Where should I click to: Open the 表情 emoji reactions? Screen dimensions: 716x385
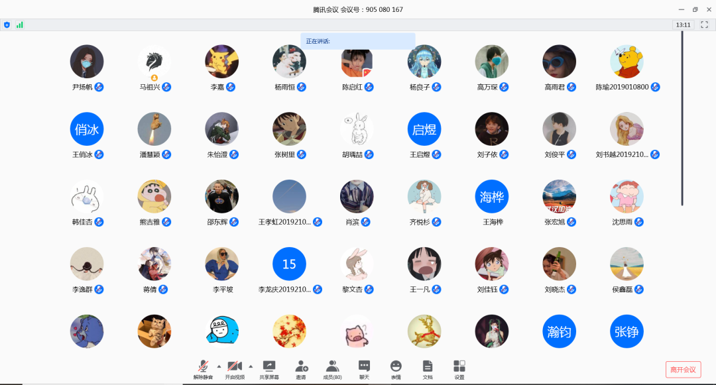(x=396, y=366)
